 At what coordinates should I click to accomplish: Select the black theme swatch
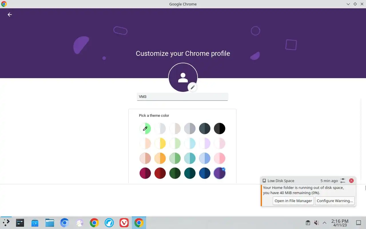pos(220,129)
